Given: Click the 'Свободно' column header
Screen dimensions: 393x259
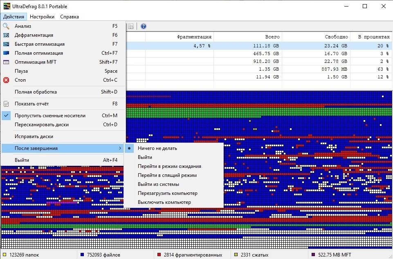Looking at the screenshot, I should [316, 37].
